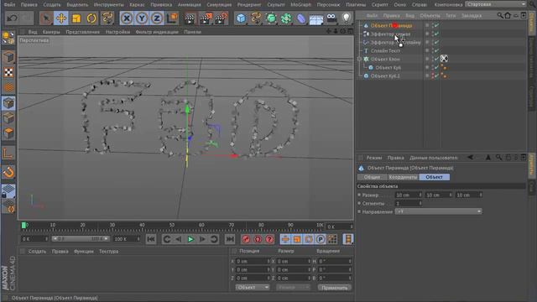Image resolution: width=537 pixels, height=302 pixels.
Task: Select Объект Куб under the cloner
Action: tap(388, 67)
